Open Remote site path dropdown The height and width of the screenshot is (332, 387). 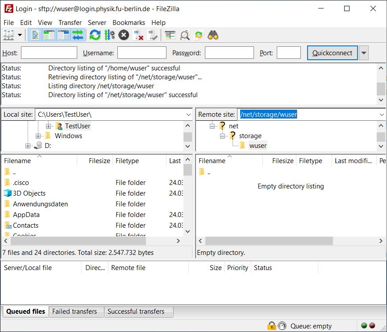(x=382, y=115)
